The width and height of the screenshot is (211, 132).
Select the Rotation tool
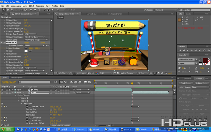coord(17,10)
